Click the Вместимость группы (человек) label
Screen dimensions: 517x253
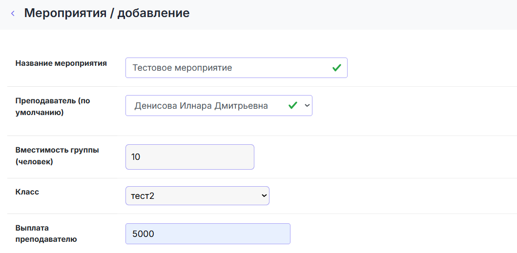[x=58, y=156]
